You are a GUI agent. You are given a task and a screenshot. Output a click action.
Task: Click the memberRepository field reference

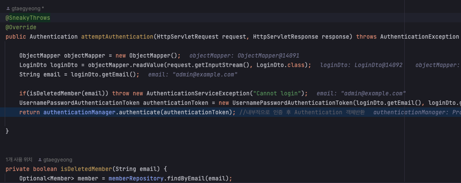[x=136, y=179]
